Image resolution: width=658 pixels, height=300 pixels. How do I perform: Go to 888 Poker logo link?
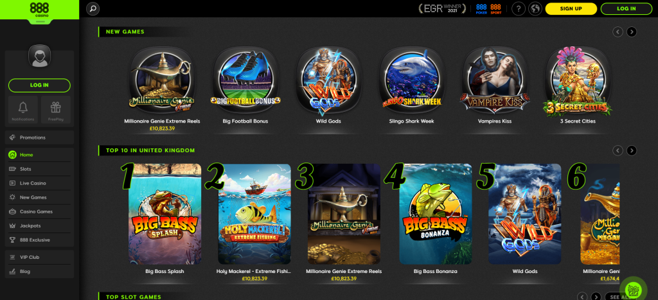481,9
